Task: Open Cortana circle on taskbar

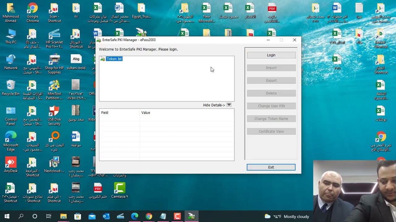Action: tap(35, 216)
